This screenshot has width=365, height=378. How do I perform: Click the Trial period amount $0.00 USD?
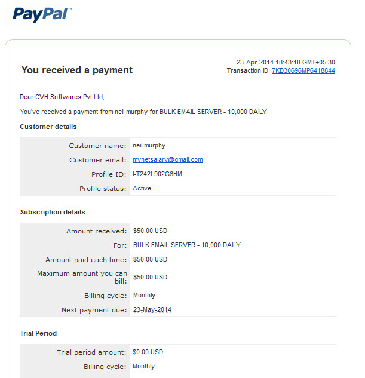(148, 352)
